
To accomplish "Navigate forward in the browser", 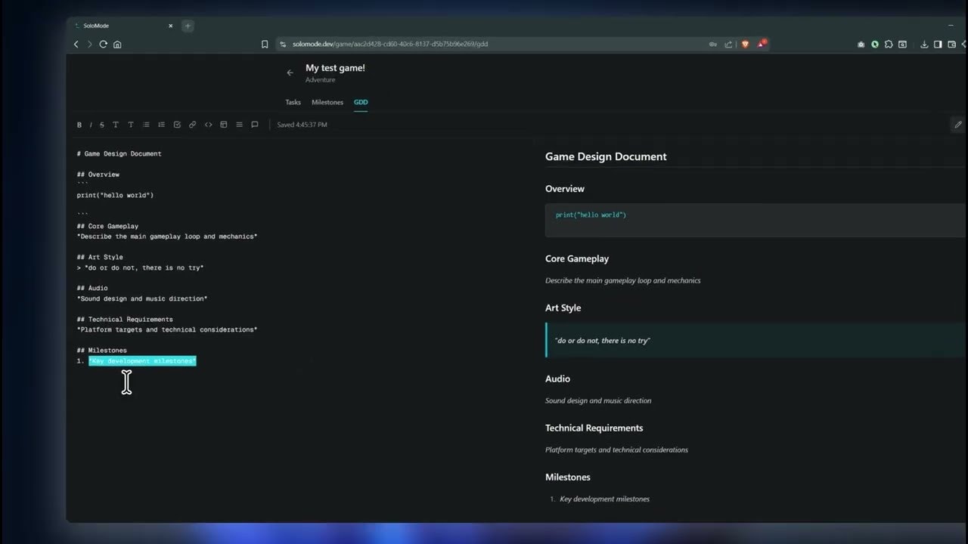I will (89, 45).
